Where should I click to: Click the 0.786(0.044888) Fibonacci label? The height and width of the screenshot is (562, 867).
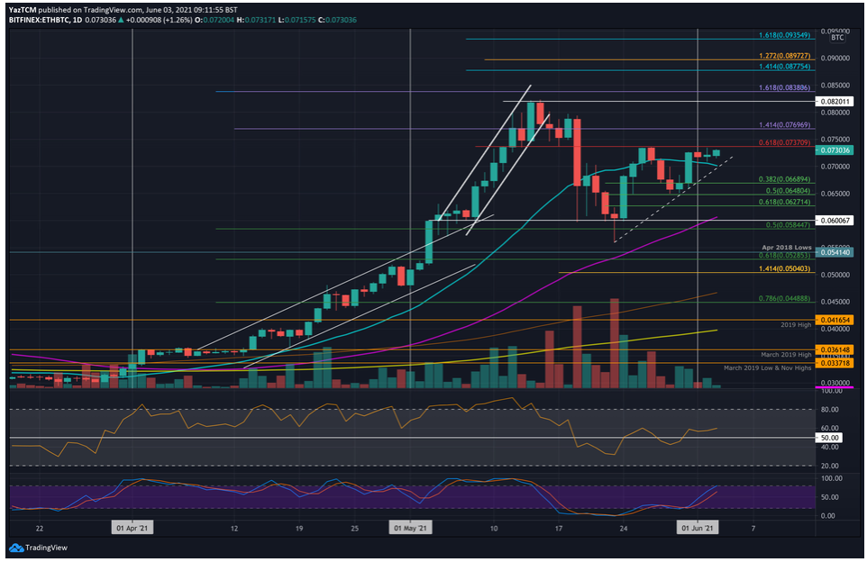[x=785, y=298]
